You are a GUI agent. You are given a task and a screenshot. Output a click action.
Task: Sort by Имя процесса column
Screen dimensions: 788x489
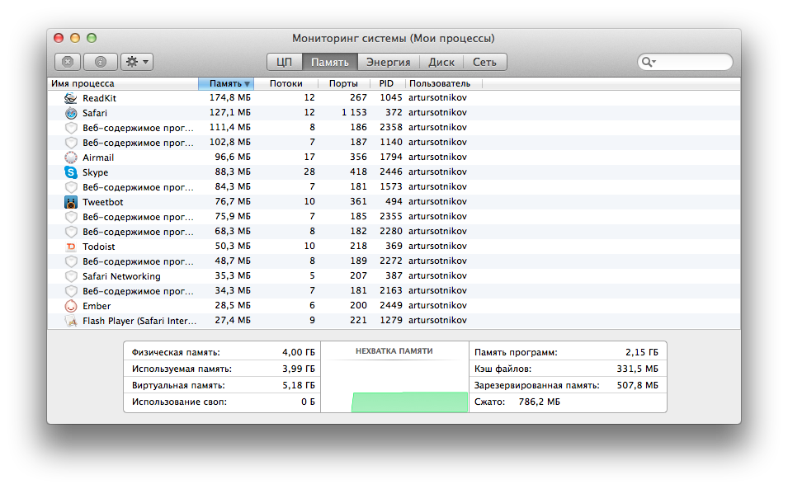pyautogui.click(x=123, y=83)
